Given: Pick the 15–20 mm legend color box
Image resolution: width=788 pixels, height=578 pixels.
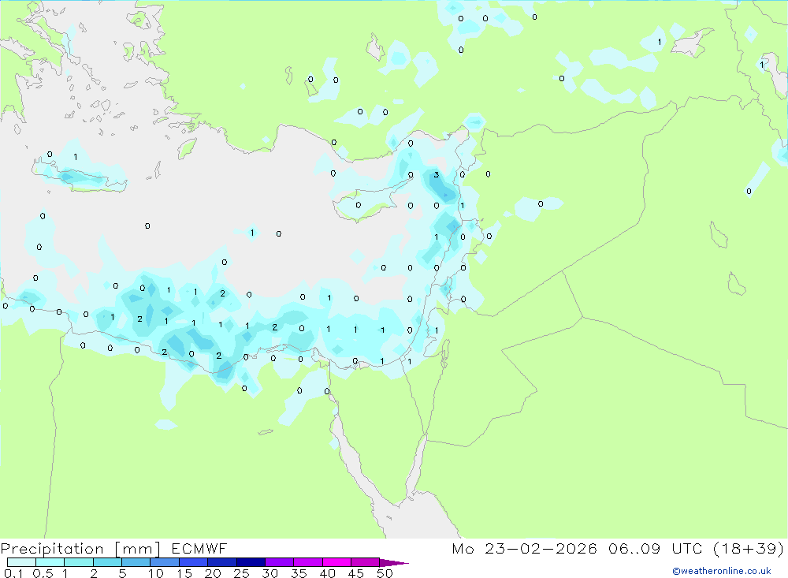Looking at the screenshot, I should click(193, 562).
